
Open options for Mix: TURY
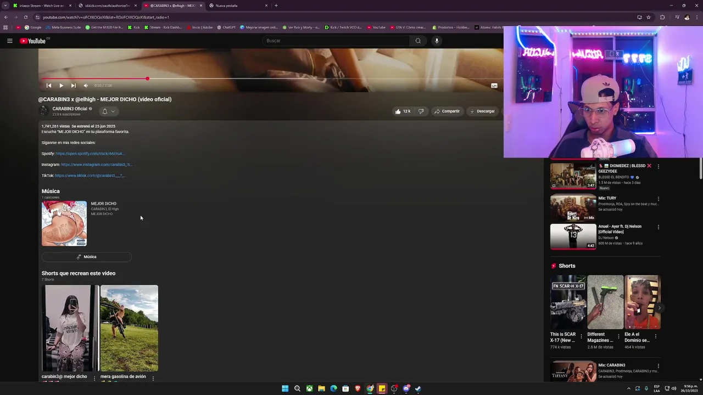(659, 199)
